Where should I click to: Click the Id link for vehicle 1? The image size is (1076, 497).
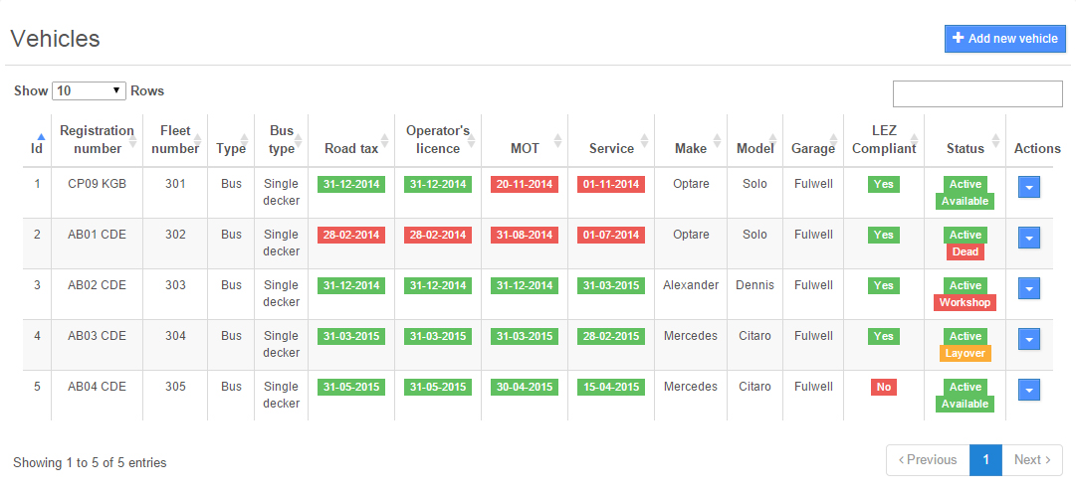click(38, 184)
